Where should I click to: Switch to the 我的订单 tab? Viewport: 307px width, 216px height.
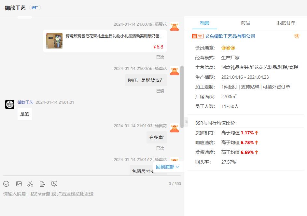pyautogui.click(x=286, y=23)
